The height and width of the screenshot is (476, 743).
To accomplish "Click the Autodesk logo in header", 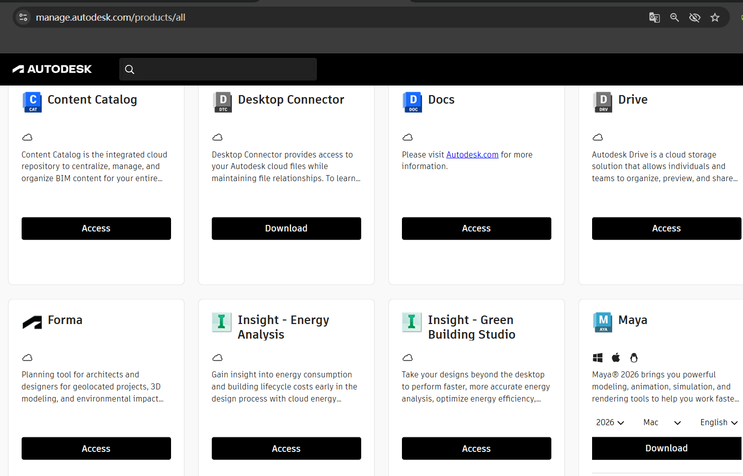I will click(52, 69).
